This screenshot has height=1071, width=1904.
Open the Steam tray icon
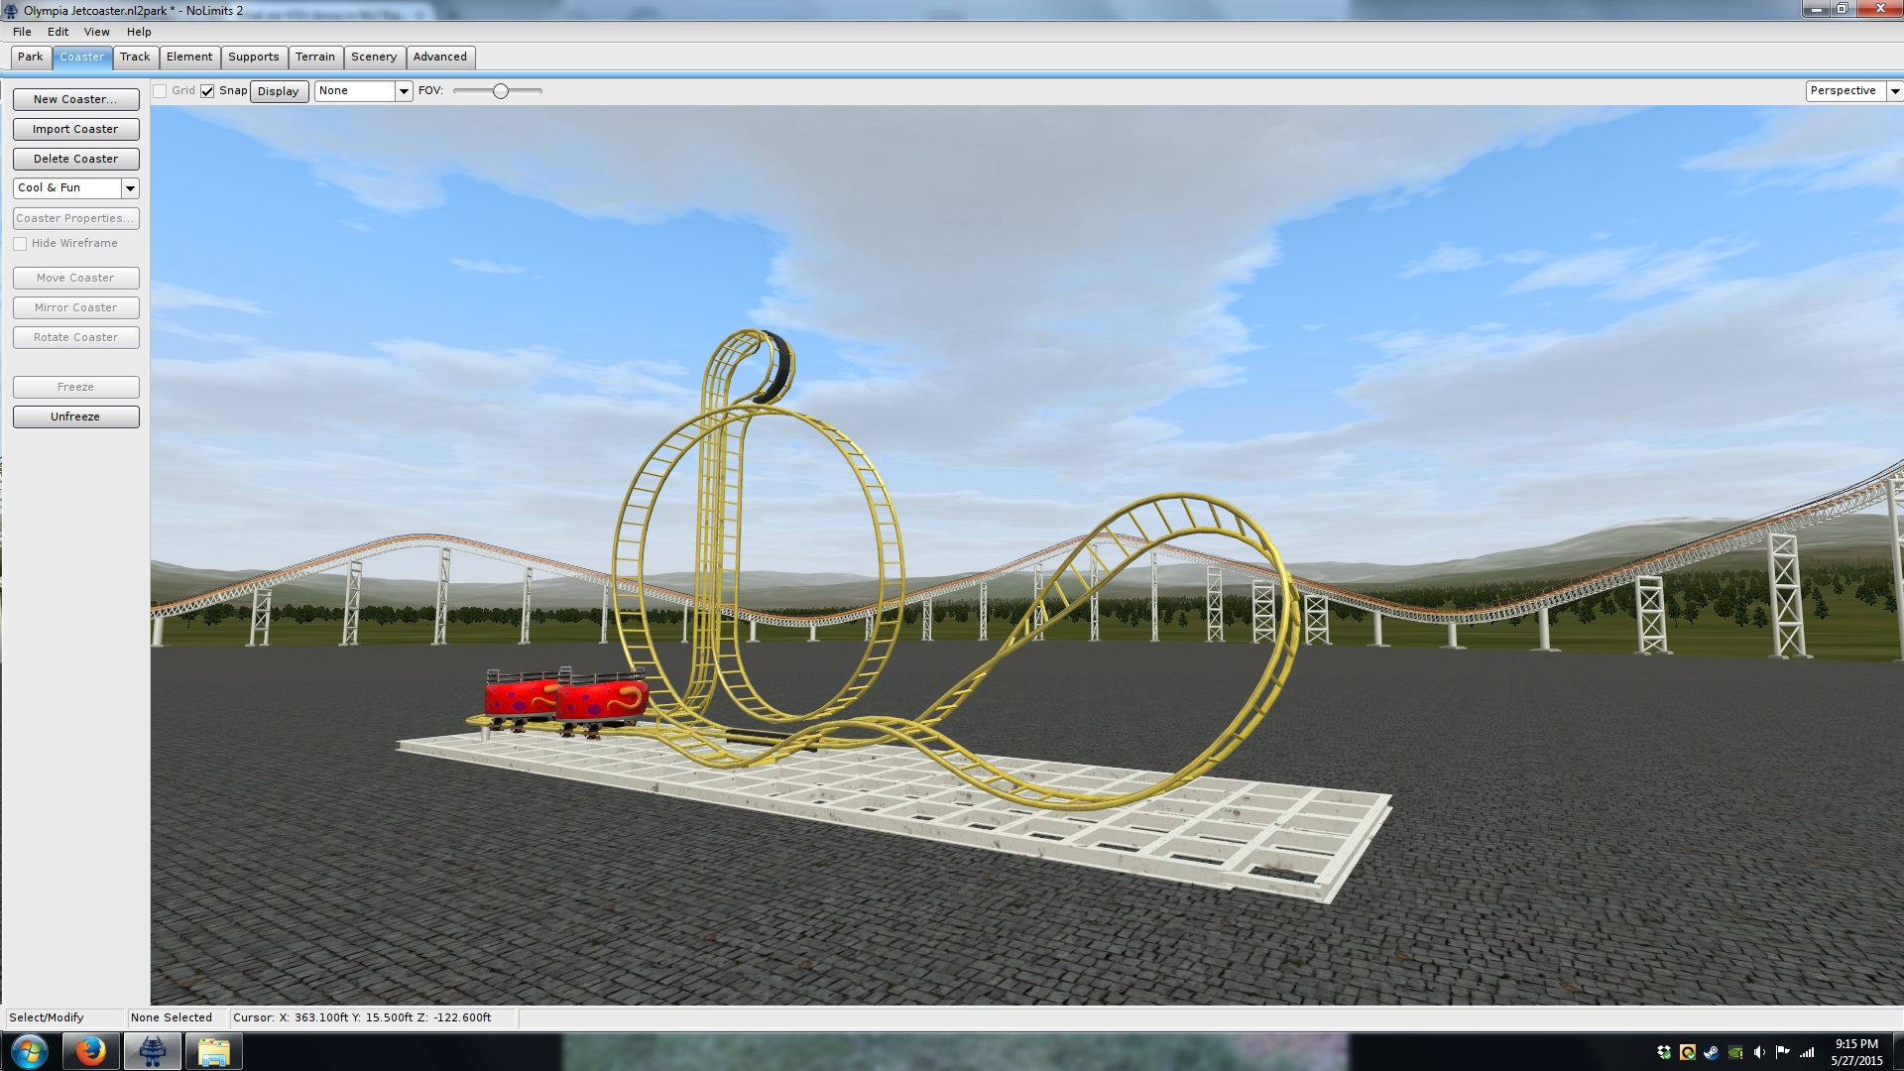tap(1712, 1052)
